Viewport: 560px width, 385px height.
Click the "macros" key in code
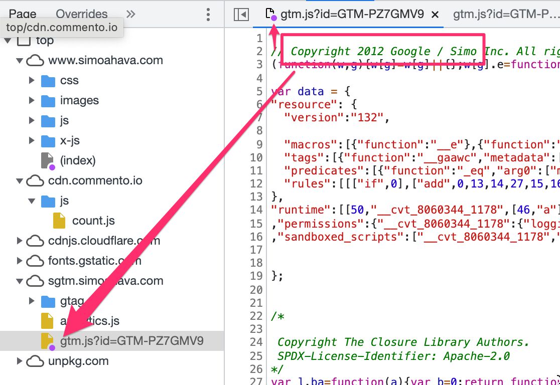click(x=310, y=144)
